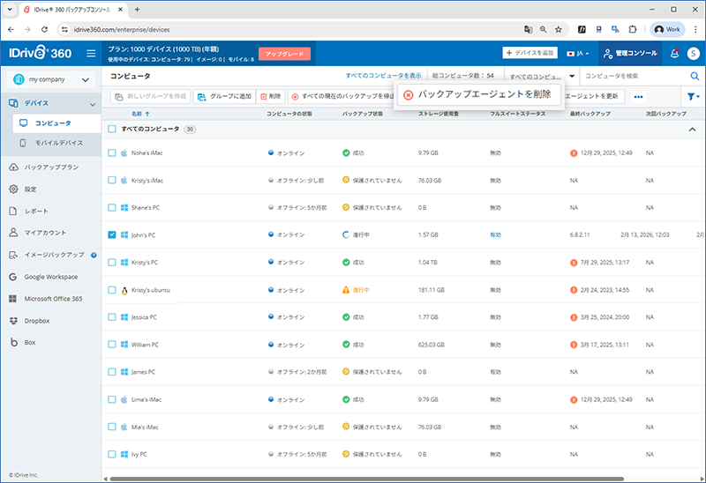Image resolution: width=706 pixels, height=483 pixels.
Task: Collapse the すべてのコンピュータ group
Action: [691, 130]
